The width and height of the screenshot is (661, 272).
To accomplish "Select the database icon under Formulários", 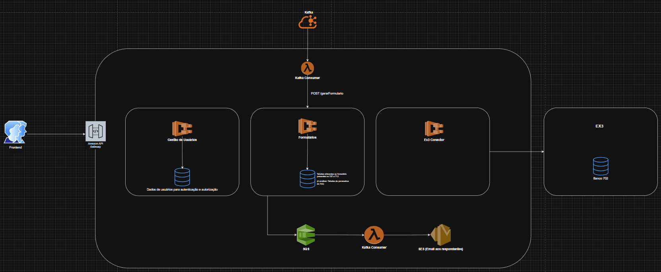I will click(307, 179).
